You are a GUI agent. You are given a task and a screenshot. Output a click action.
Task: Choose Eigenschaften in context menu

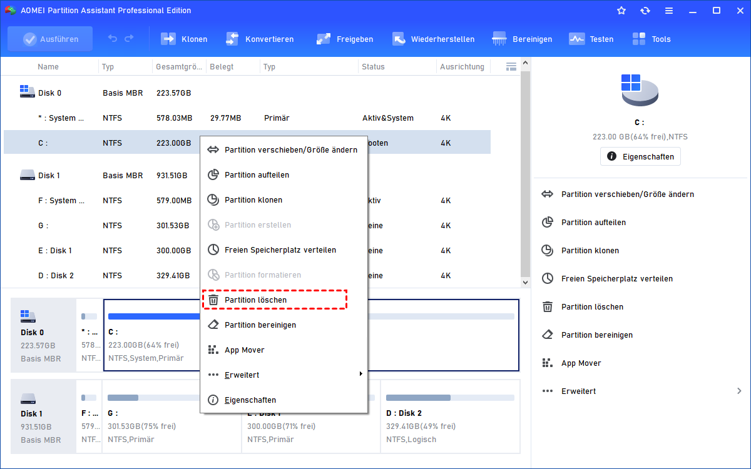click(x=284, y=400)
